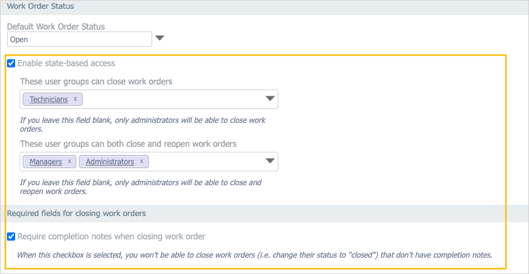Uncheck Require completion notes checkbox

tap(11, 237)
